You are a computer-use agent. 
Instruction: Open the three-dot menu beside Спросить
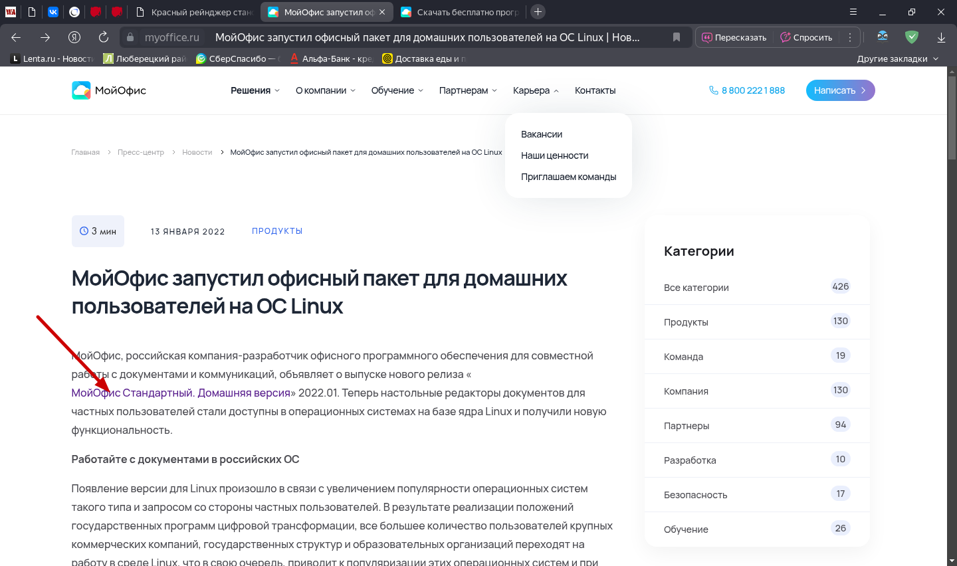click(850, 37)
